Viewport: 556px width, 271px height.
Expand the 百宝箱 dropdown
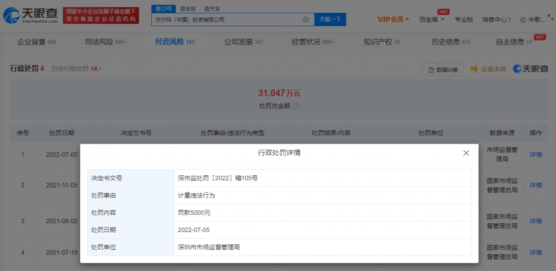click(432, 19)
